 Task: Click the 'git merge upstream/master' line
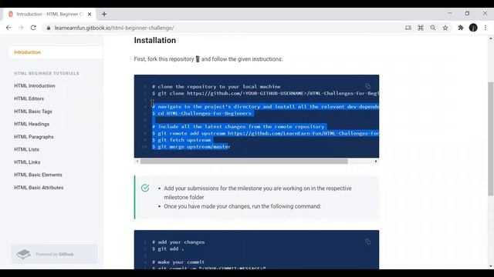click(x=191, y=147)
